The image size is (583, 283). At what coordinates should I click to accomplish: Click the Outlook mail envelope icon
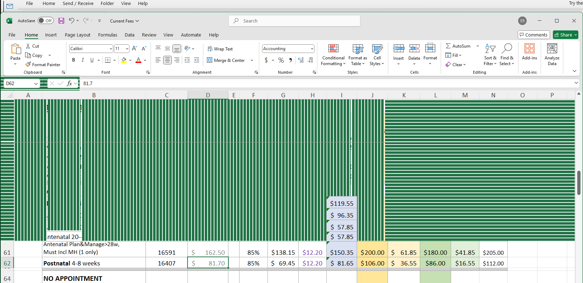pyautogui.click(x=10, y=6)
